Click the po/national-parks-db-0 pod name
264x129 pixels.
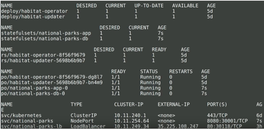coord(33,93)
